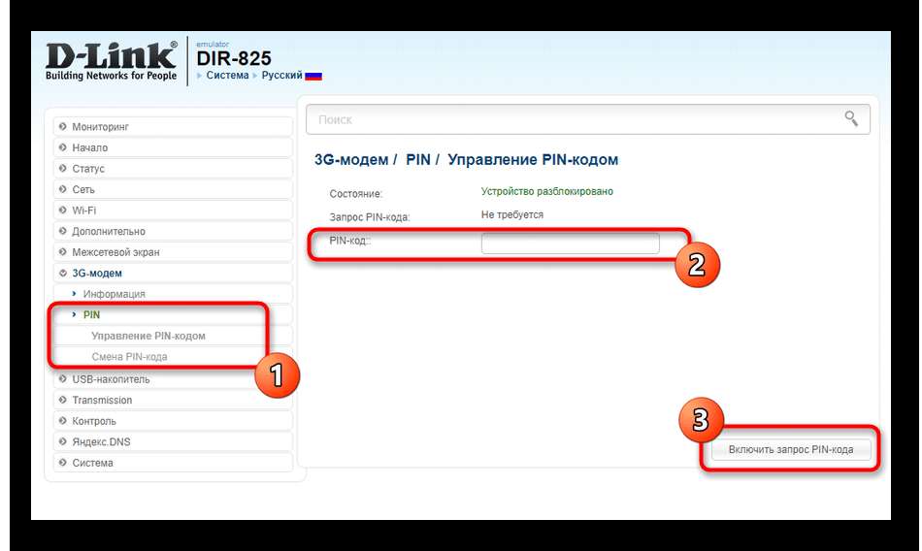This screenshot has width=922, height=551.
Task: Click the Russian flag icon
Action: (313, 76)
